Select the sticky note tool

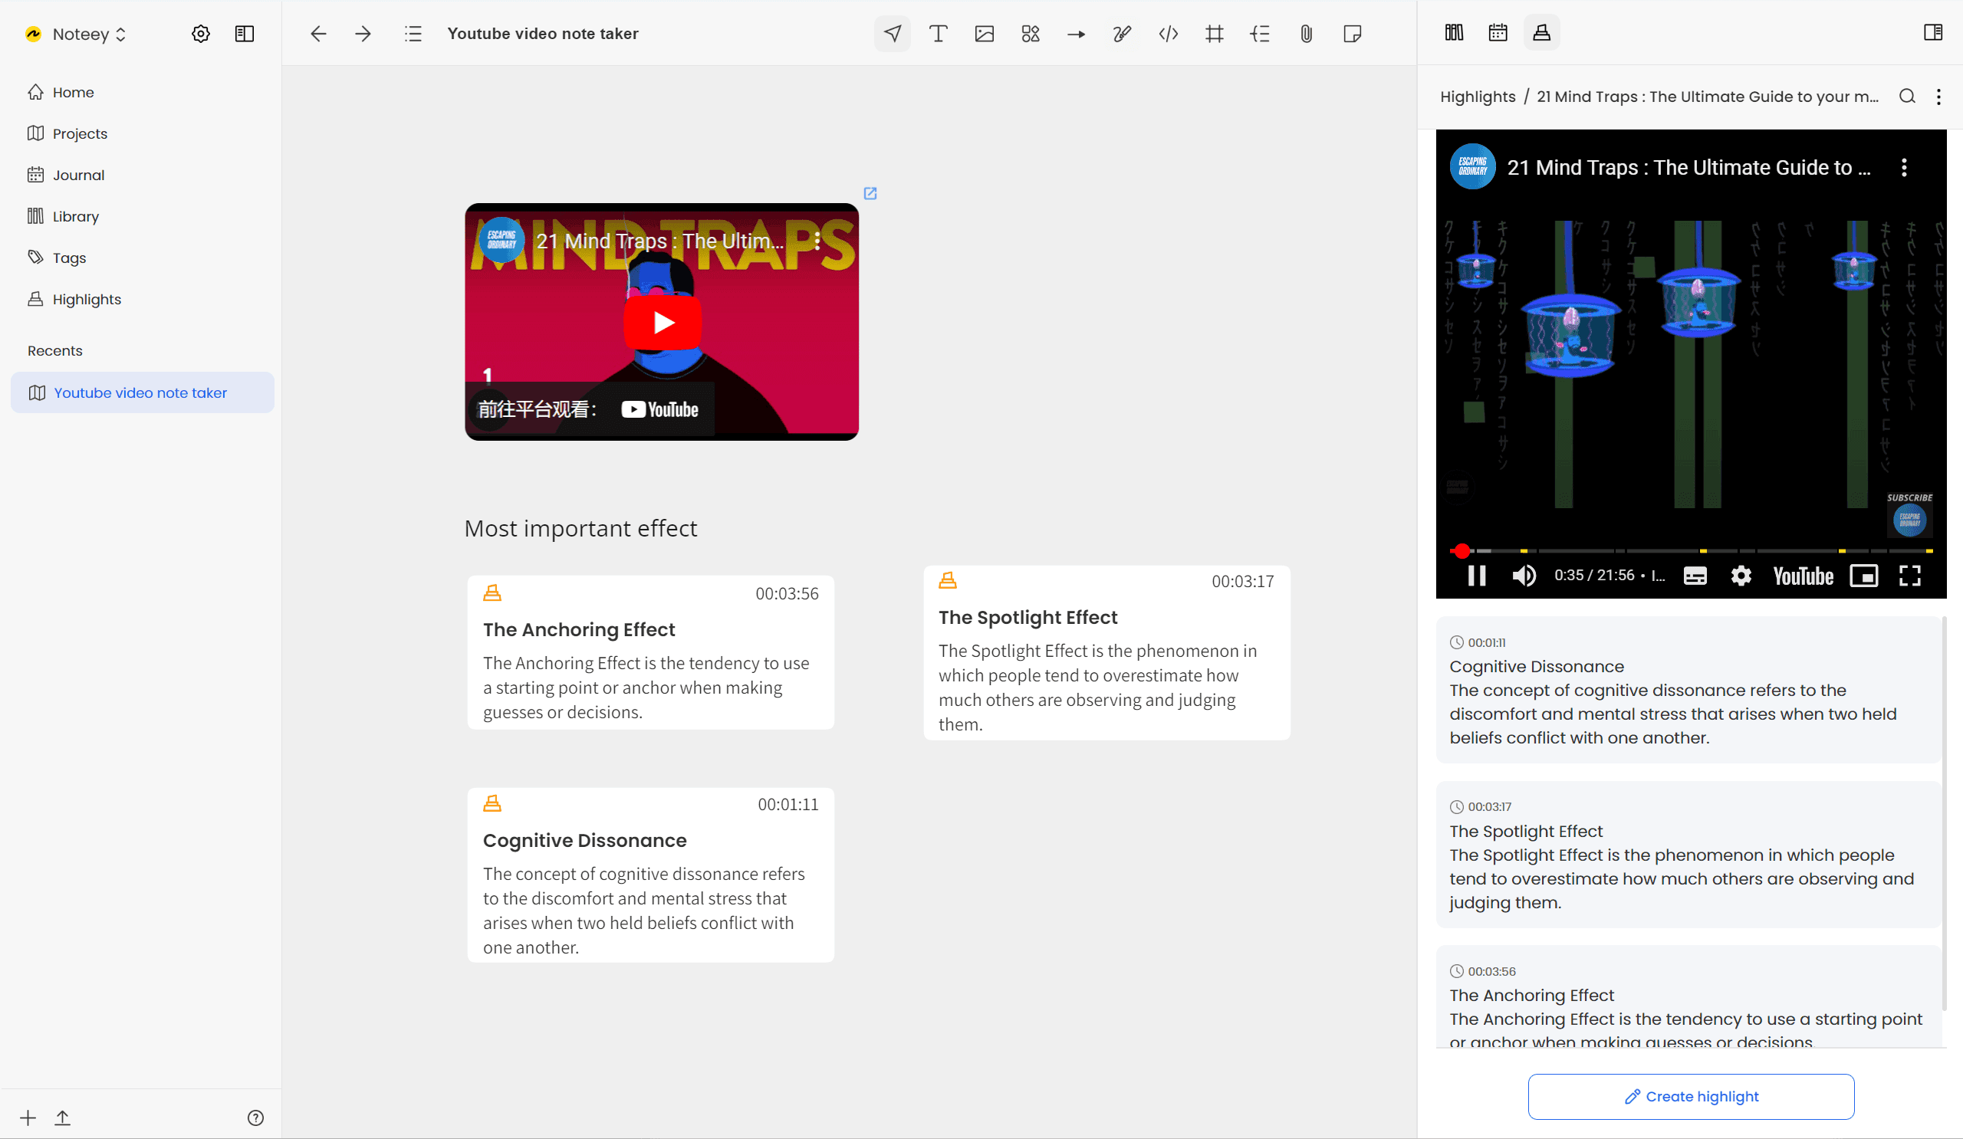(1353, 34)
